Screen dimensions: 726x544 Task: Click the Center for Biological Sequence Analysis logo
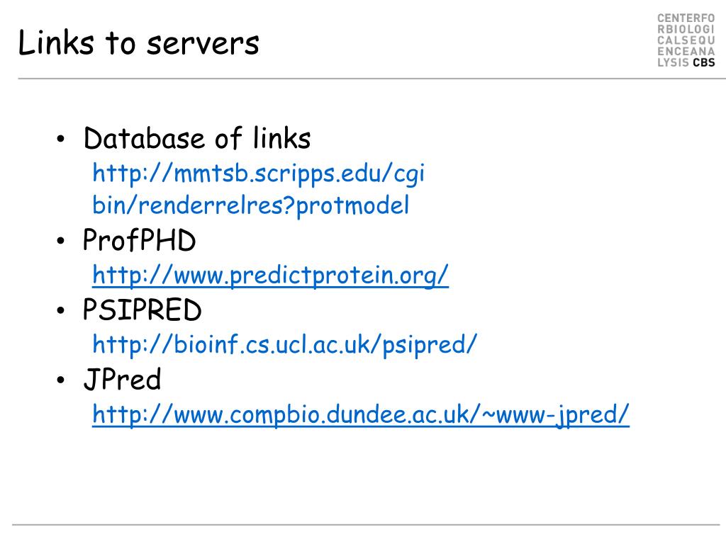coord(686,40)
